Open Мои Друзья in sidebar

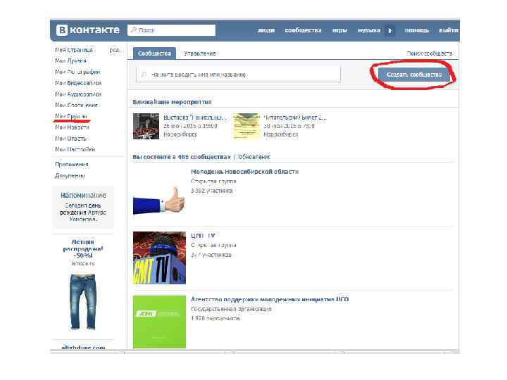(x=70, y=61)
